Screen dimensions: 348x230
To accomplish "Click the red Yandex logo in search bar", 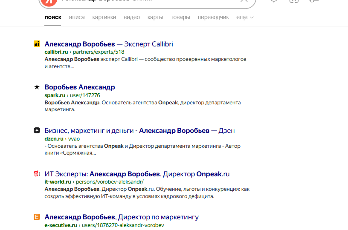I will coord(49,2).
